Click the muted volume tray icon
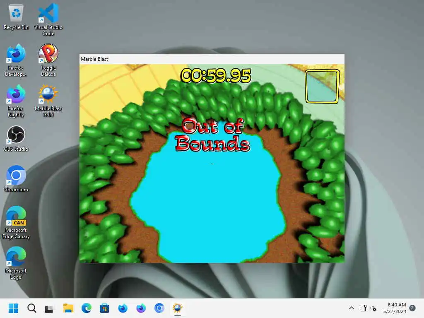The width and height of the screenshot is (424, 318). pyautogui.click(x=373, y=308)
